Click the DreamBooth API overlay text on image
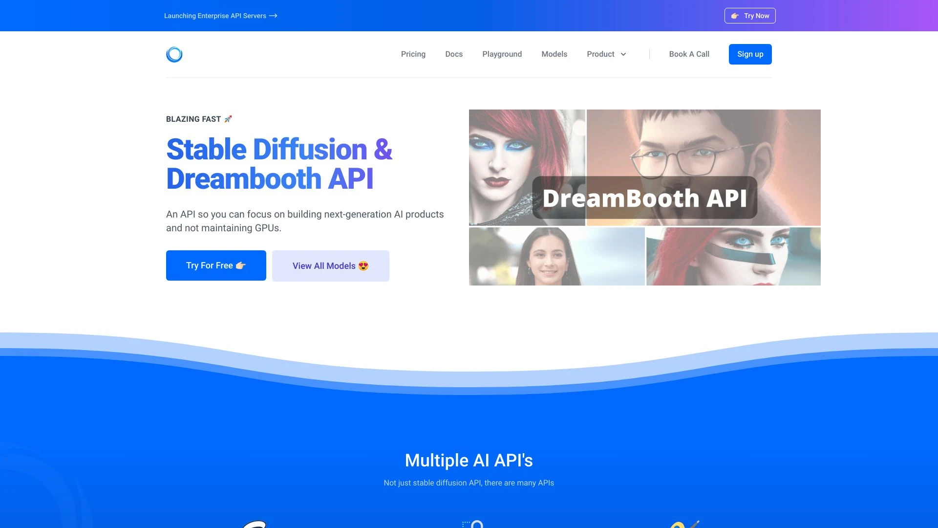The width and height of the screenshot is (938, 528). click(644, 198)
